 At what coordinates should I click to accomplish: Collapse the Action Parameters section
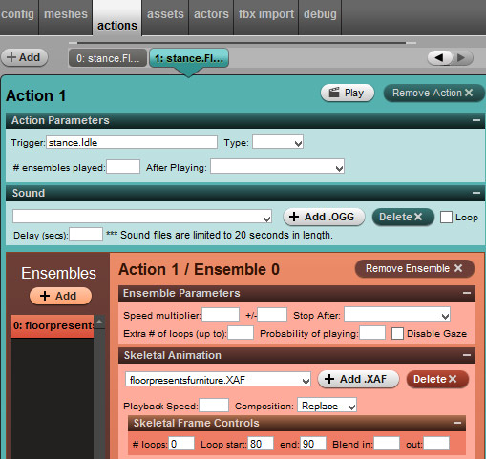476,120
